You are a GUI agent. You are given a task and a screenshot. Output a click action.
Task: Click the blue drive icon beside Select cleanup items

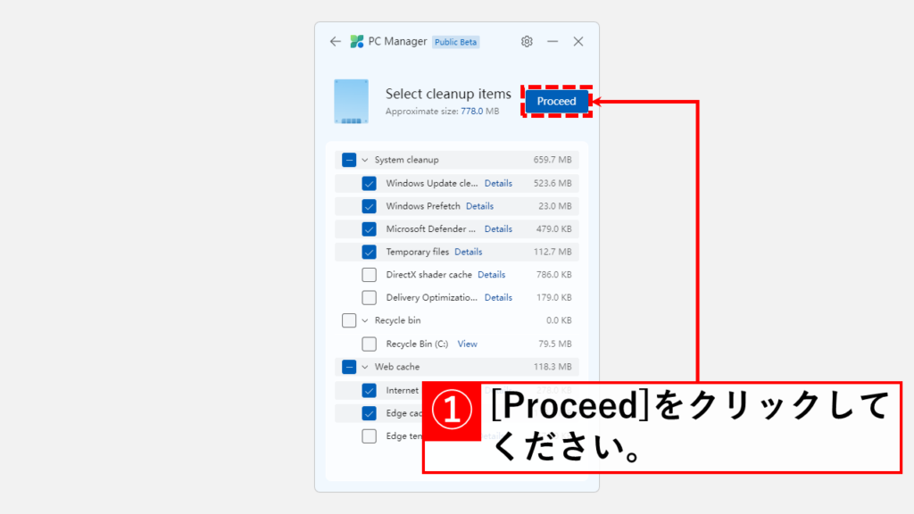click(351, 102)
